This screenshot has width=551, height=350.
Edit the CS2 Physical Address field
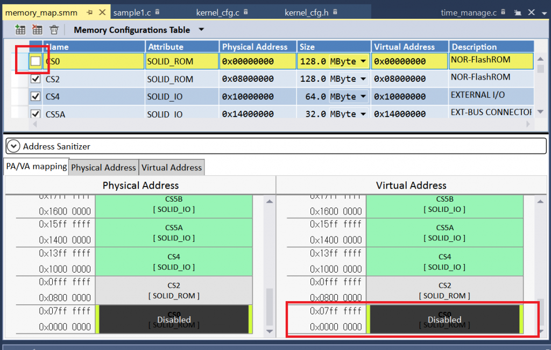pyautogui.click(x=257, y=79)
